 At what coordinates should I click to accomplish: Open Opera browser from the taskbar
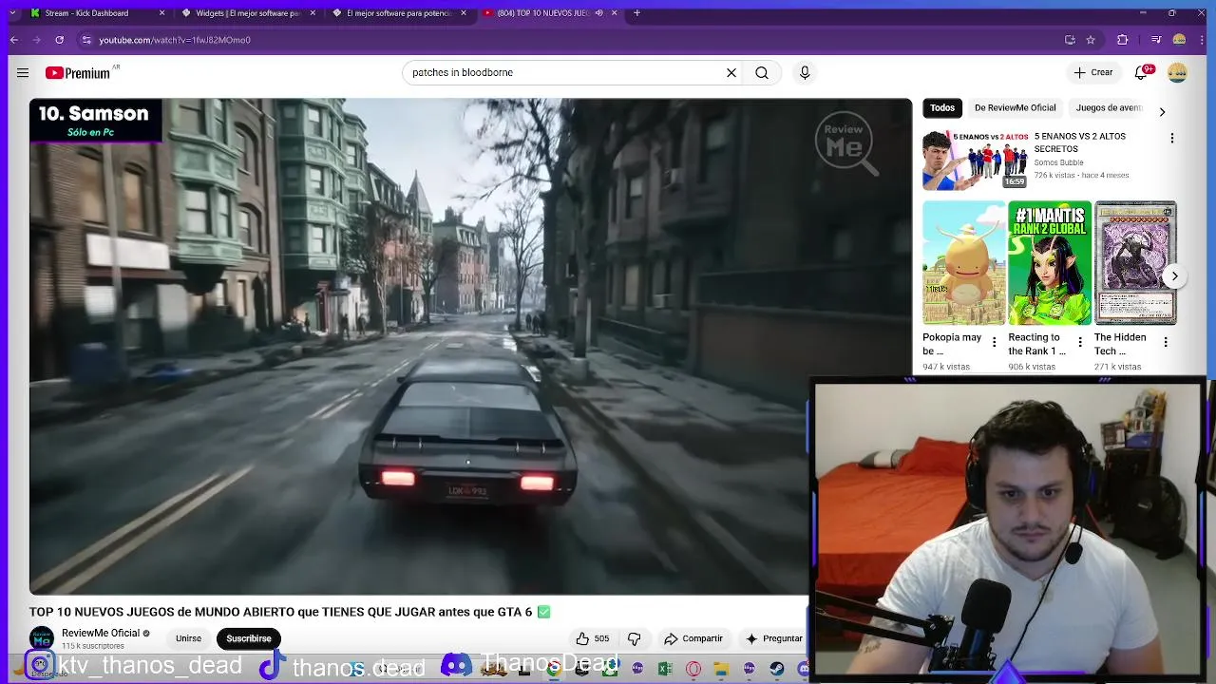coord(693,669)
